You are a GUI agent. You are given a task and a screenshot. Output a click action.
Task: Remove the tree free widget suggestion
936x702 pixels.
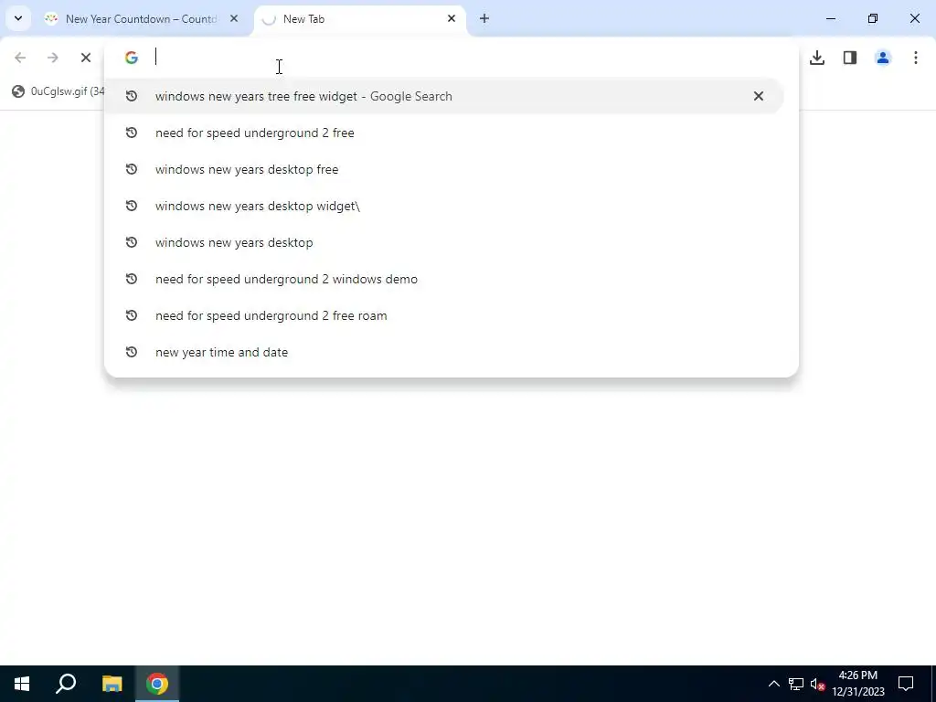pos(758,96)
